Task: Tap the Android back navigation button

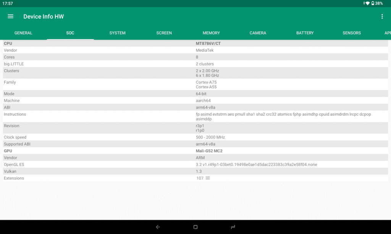Action: click(x=158, y=227)
